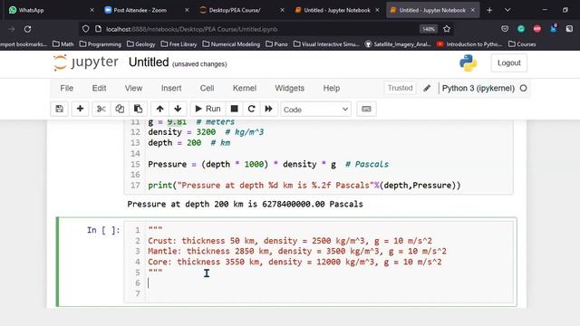This screenshot has width=580, height=326.
Task: Open the Math bookmarks folder
Action: [63, 44]
